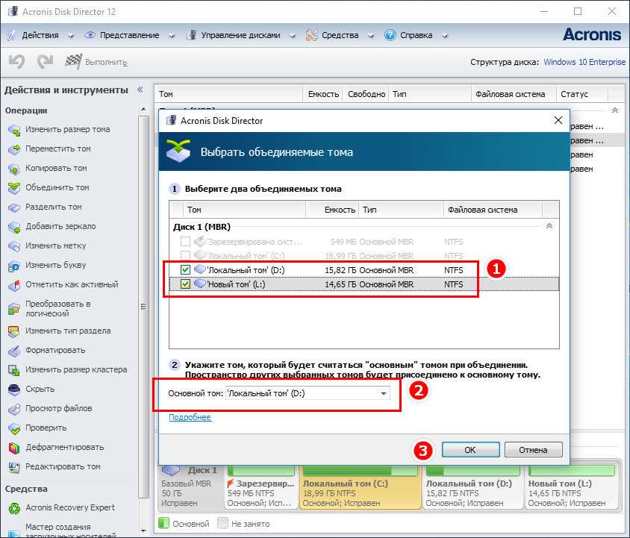The width and height of the screenshot is (630, 538).
Task: Open Acronis Recovery Expert icon
Action: (14, 508)
